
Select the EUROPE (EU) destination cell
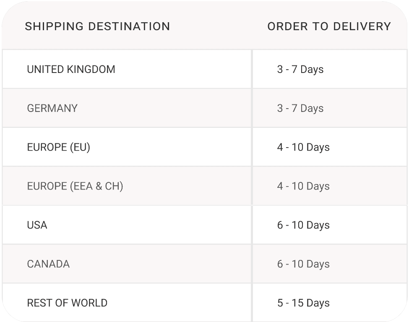tap(127, 147)
